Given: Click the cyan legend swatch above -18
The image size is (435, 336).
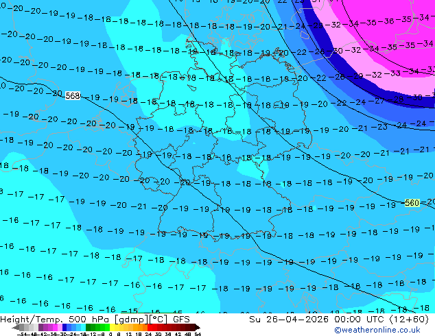Looking at the screenshot, I should pyautogui.click(x=83, y=327).
